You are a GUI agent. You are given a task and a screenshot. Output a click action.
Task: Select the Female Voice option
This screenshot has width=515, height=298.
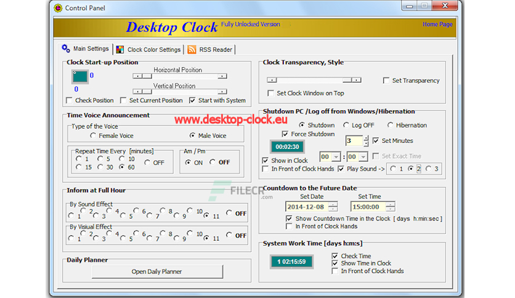coord(93,135)
